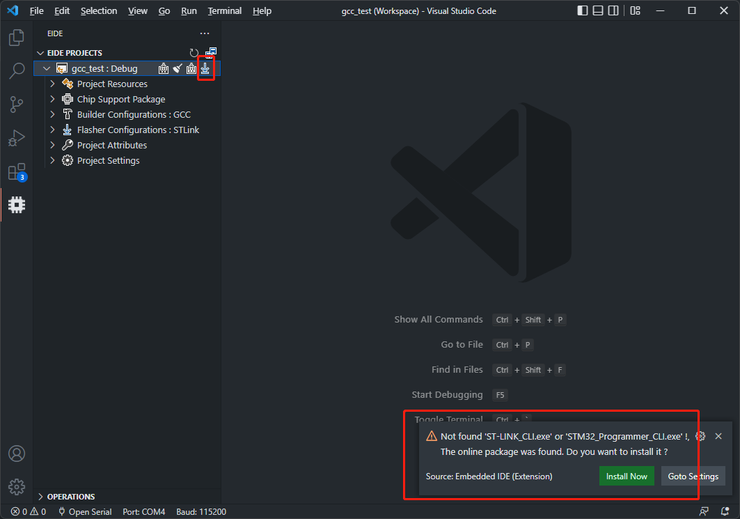Toggle the bottom panel visibility
This screenshot has height=519, width=740.
tap(598, 10)
